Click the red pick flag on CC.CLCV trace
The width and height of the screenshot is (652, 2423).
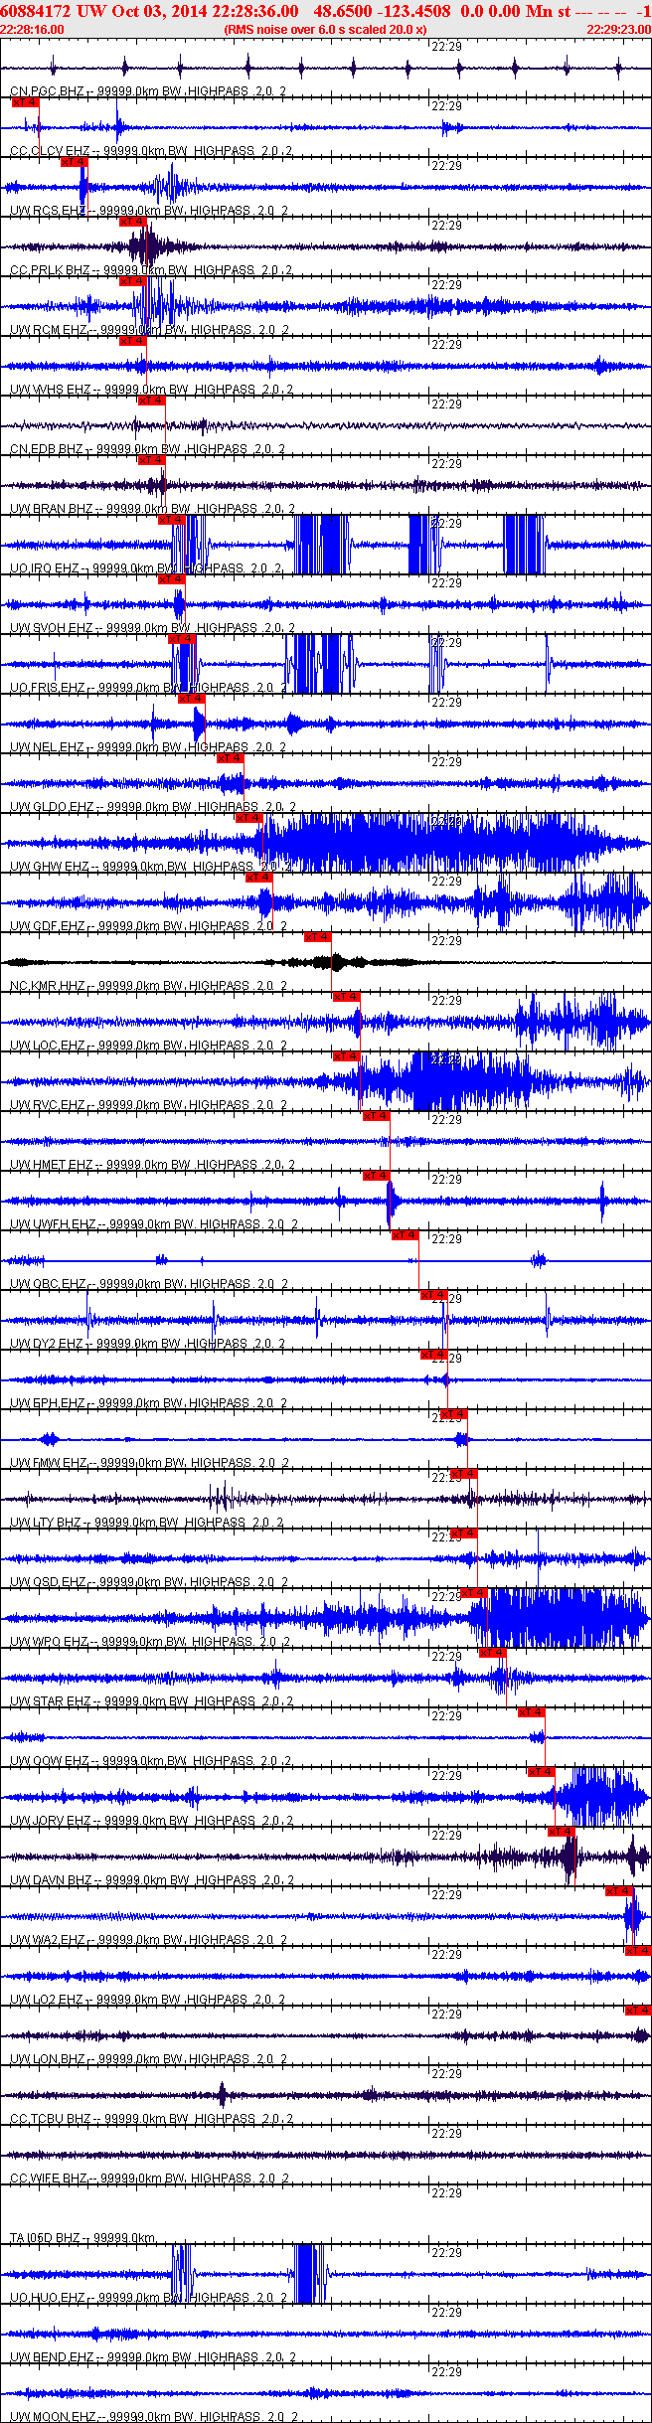[x=25, y=101]
